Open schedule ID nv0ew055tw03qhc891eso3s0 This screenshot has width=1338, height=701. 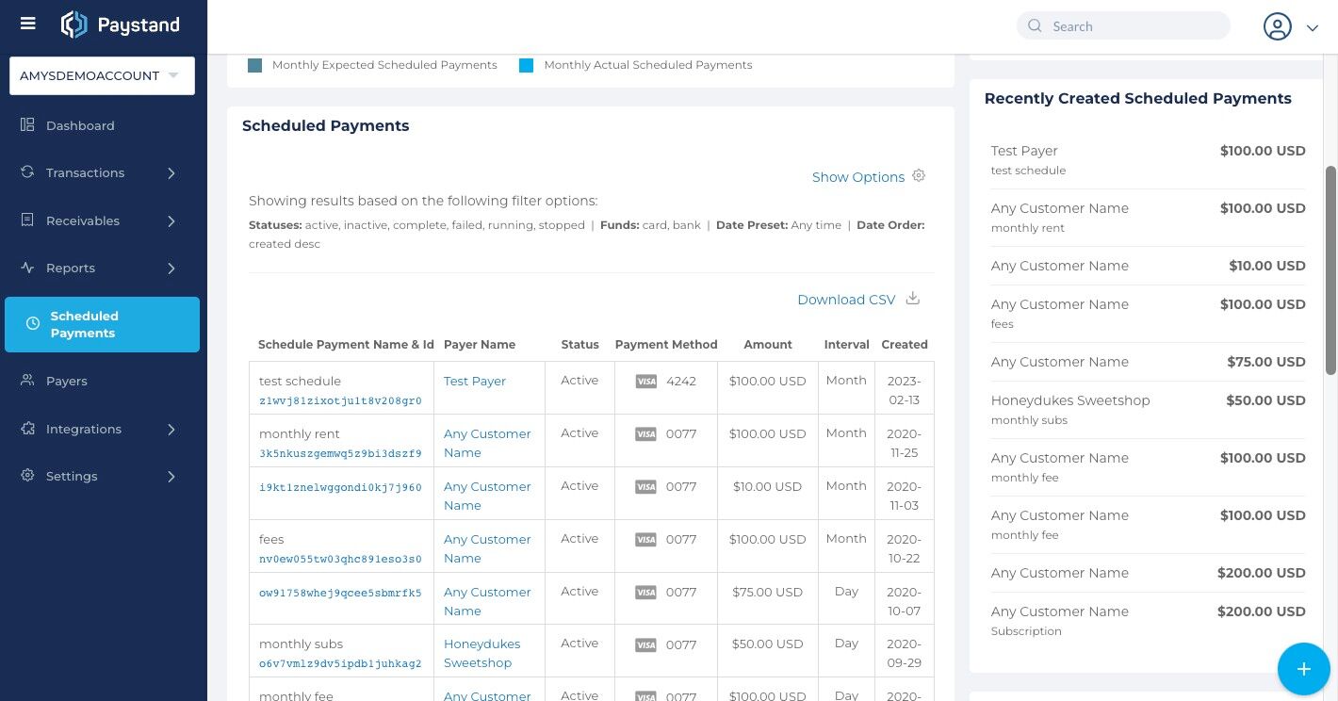point(340,559)
